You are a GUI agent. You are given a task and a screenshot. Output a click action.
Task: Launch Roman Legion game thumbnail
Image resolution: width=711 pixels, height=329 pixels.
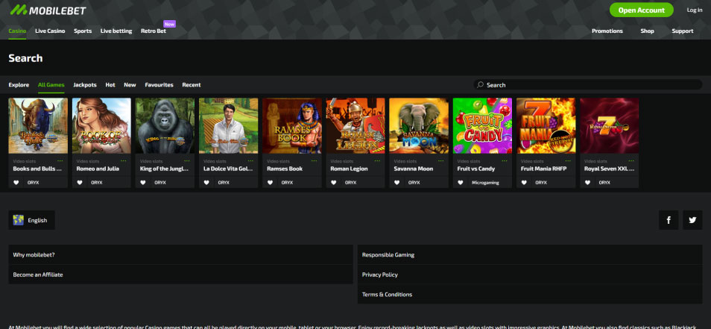pyautogui.click(x=355, y=125)
